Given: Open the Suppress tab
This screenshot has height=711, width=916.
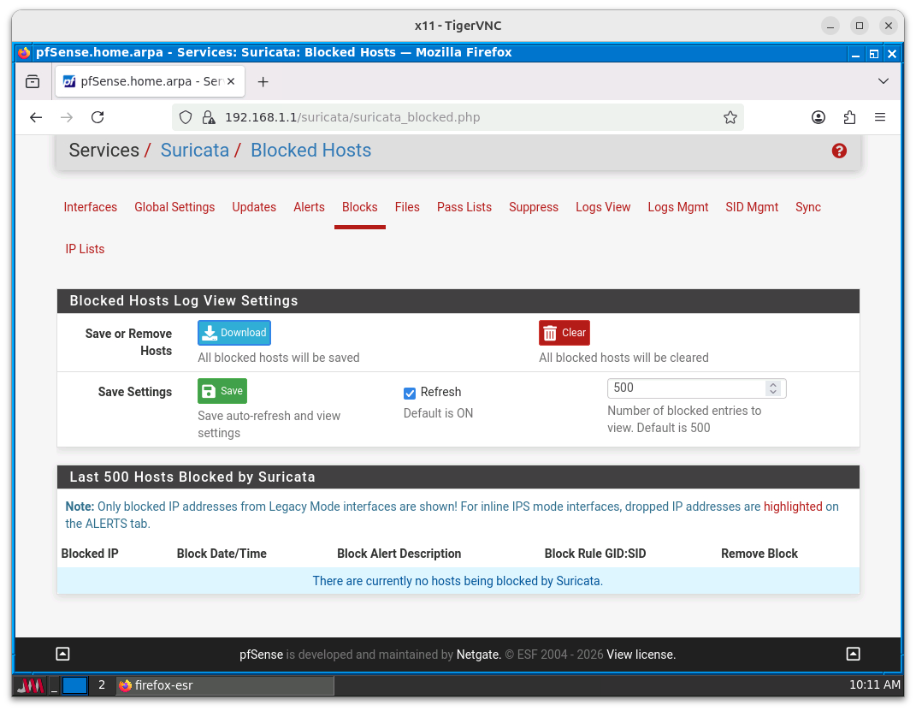Looking at the screenshot, I should click(534, 207).
